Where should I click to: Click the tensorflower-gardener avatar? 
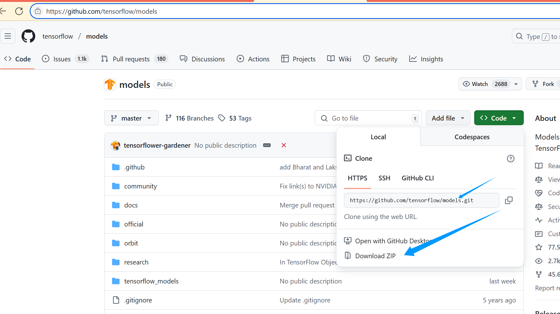tap(115, 145)
